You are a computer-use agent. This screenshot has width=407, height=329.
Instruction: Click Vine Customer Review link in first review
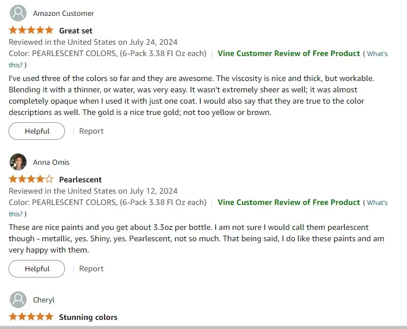tap(288, 53)
